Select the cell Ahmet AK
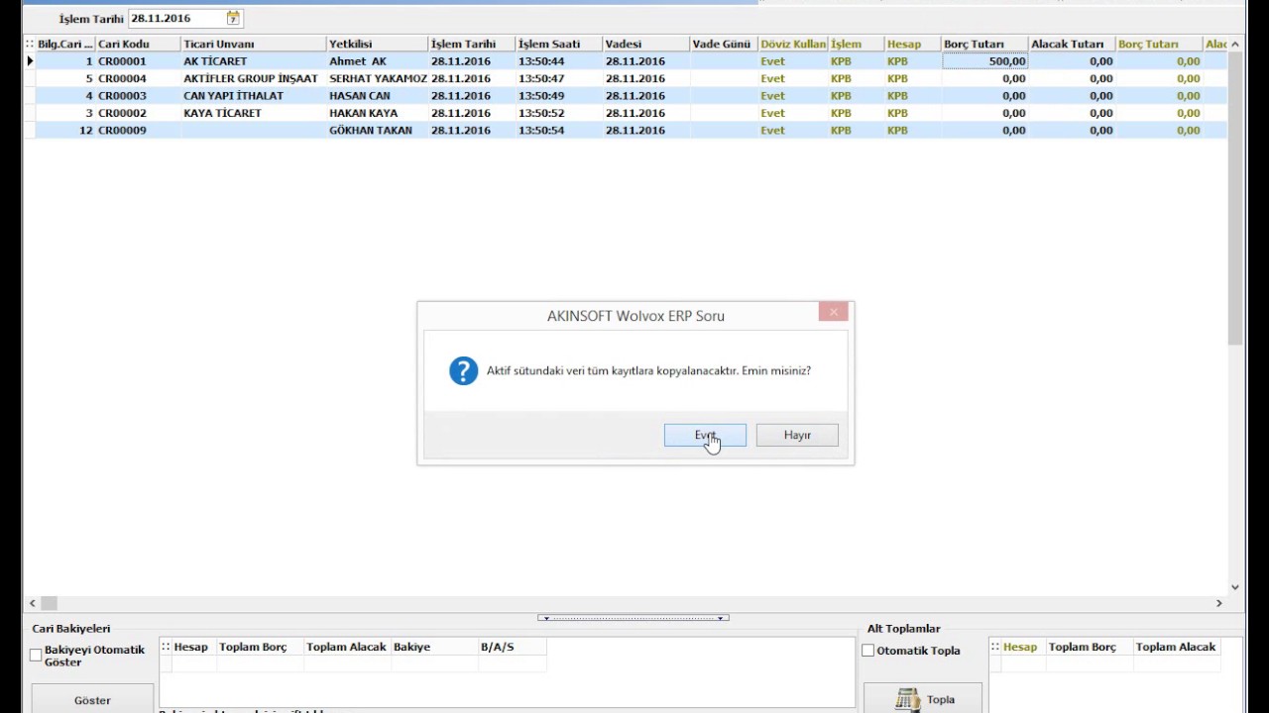The width and height of the screenshot is (1269, 713). (377, 61)
